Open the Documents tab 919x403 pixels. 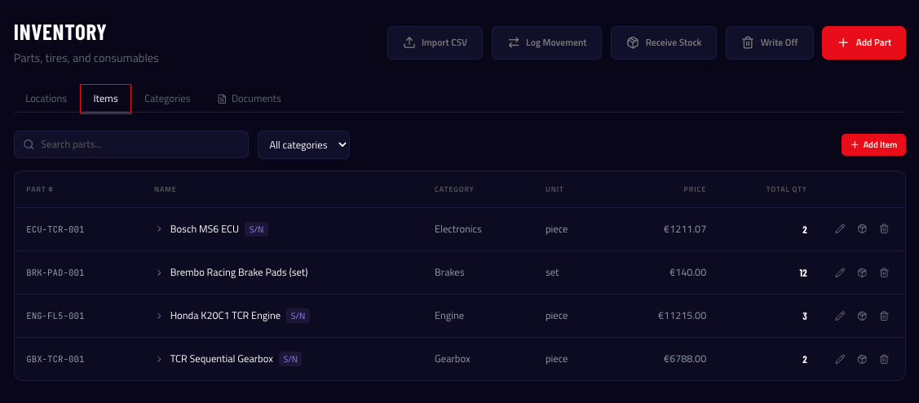pyautogui.click(x=249, y=99)
